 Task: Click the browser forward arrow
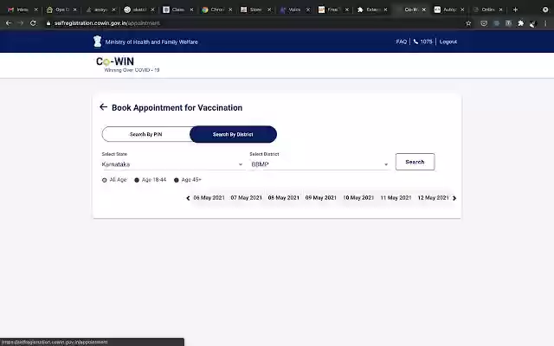(x=21, y=23)
